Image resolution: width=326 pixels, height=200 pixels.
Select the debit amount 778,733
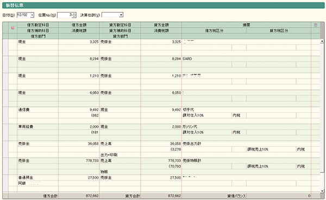pos(79,161)
